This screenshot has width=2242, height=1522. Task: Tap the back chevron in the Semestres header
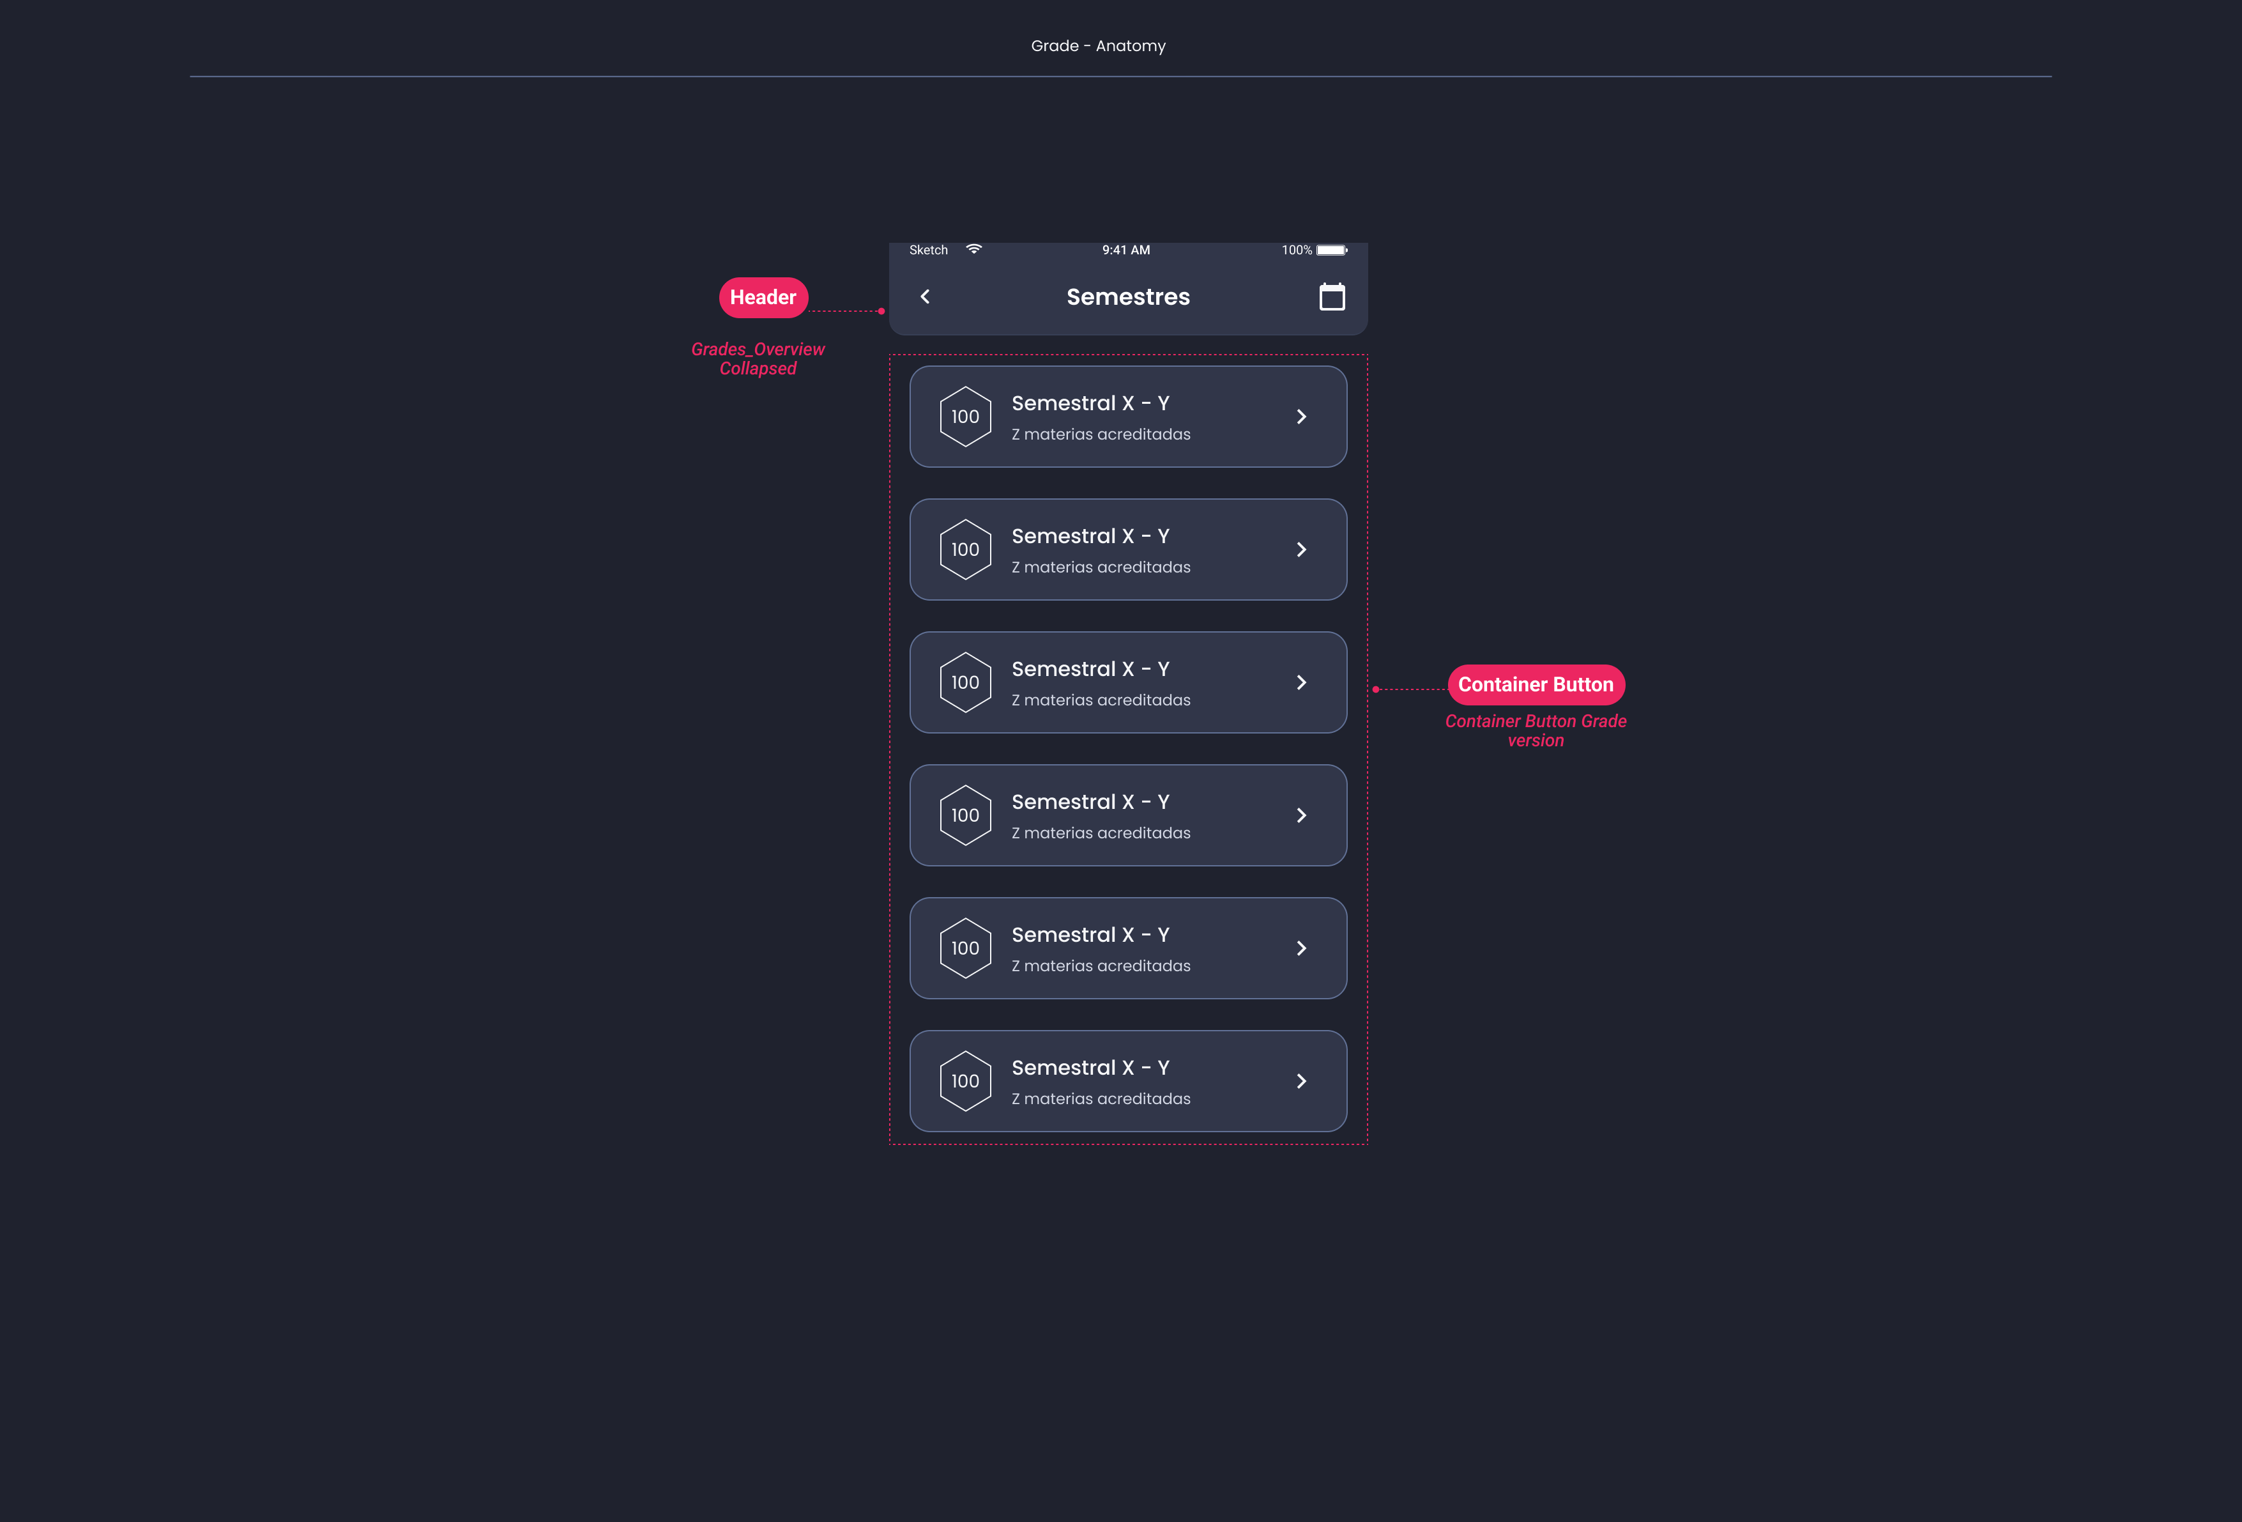pyautogui.click(x=924, y=296)
